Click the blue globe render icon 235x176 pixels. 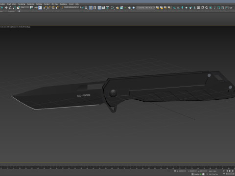tap(134, 8)
